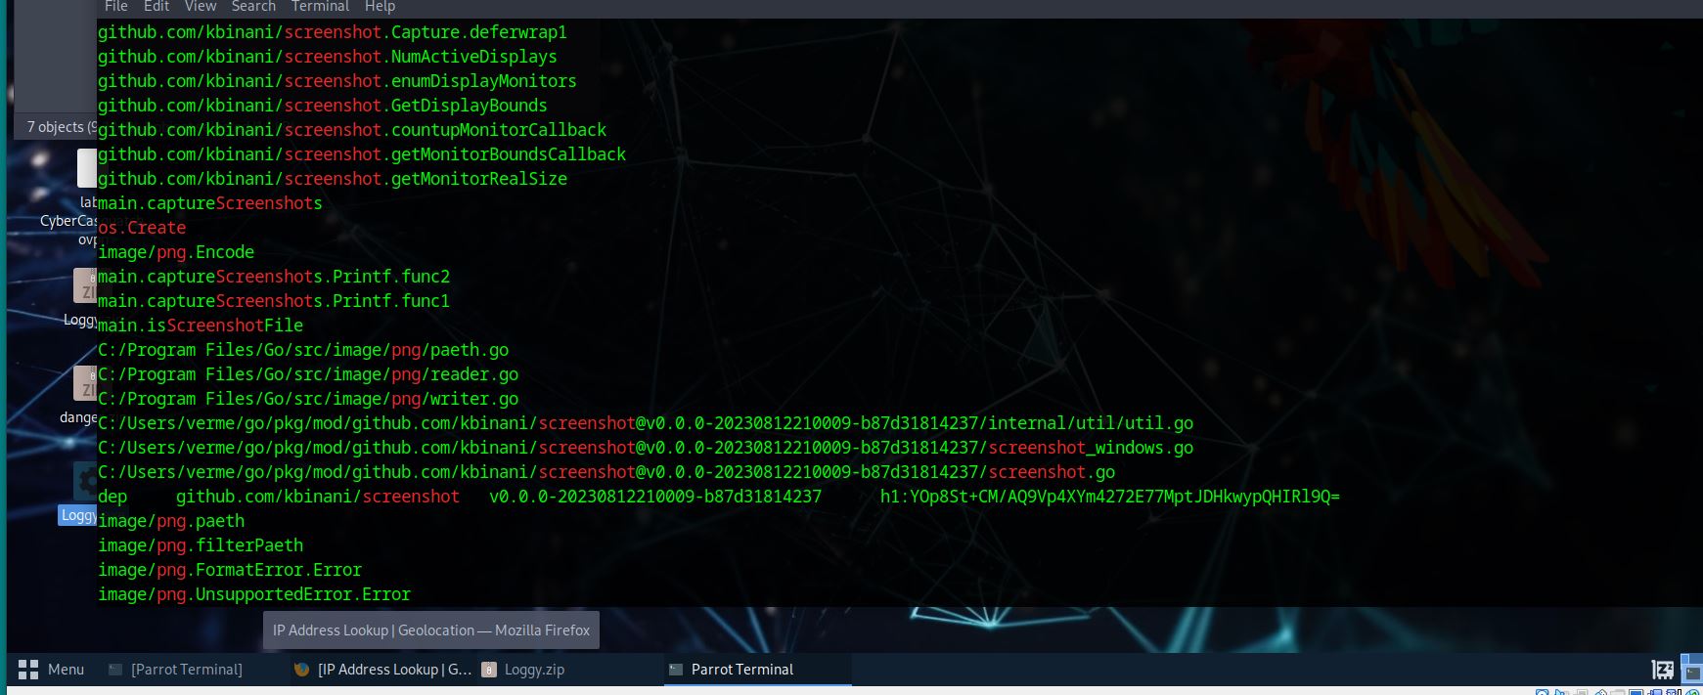This screenshot has width=1703, height=695.
Task: Open the Help menu
Action: (x=380, y=6)
